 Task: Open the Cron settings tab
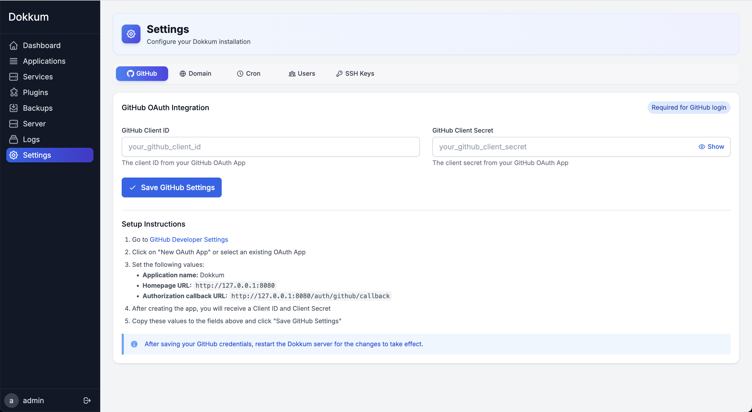click(x=249, y=74)
